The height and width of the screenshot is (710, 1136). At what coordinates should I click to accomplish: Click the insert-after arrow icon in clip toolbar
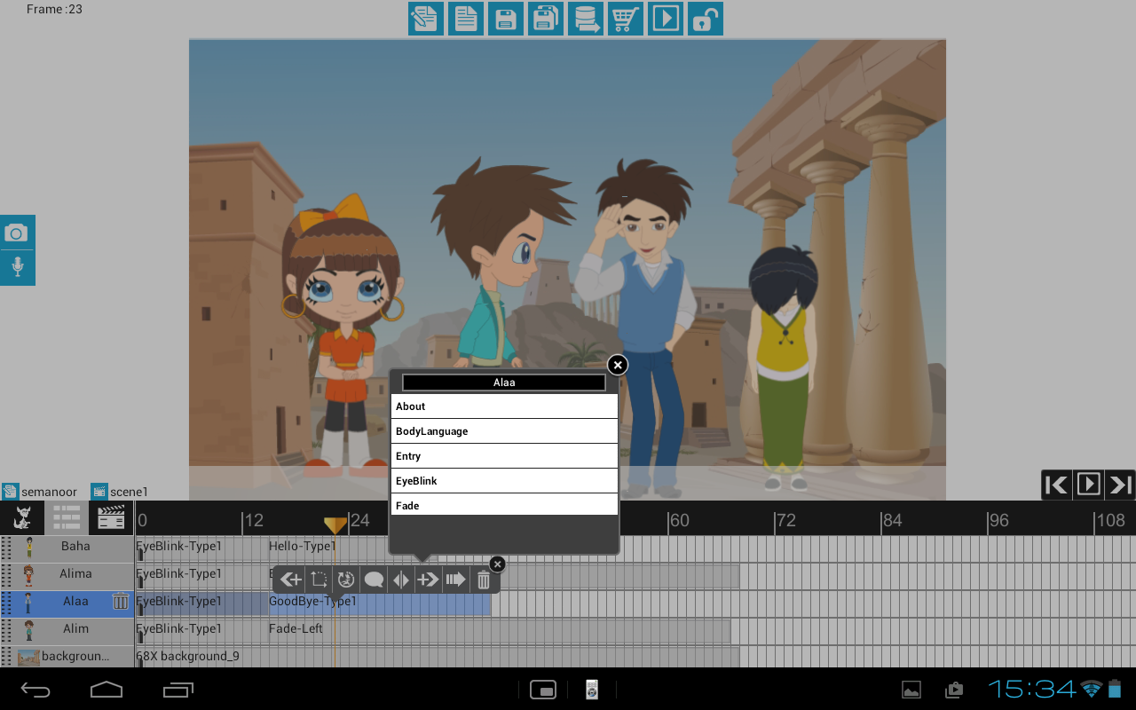pyautogui.click(x=428, y=580)
